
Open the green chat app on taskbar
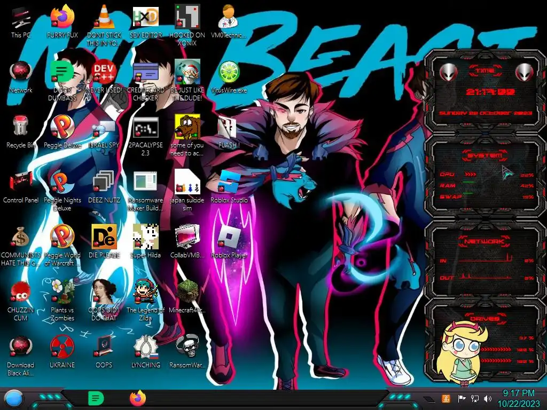click(x=96, y=398)
